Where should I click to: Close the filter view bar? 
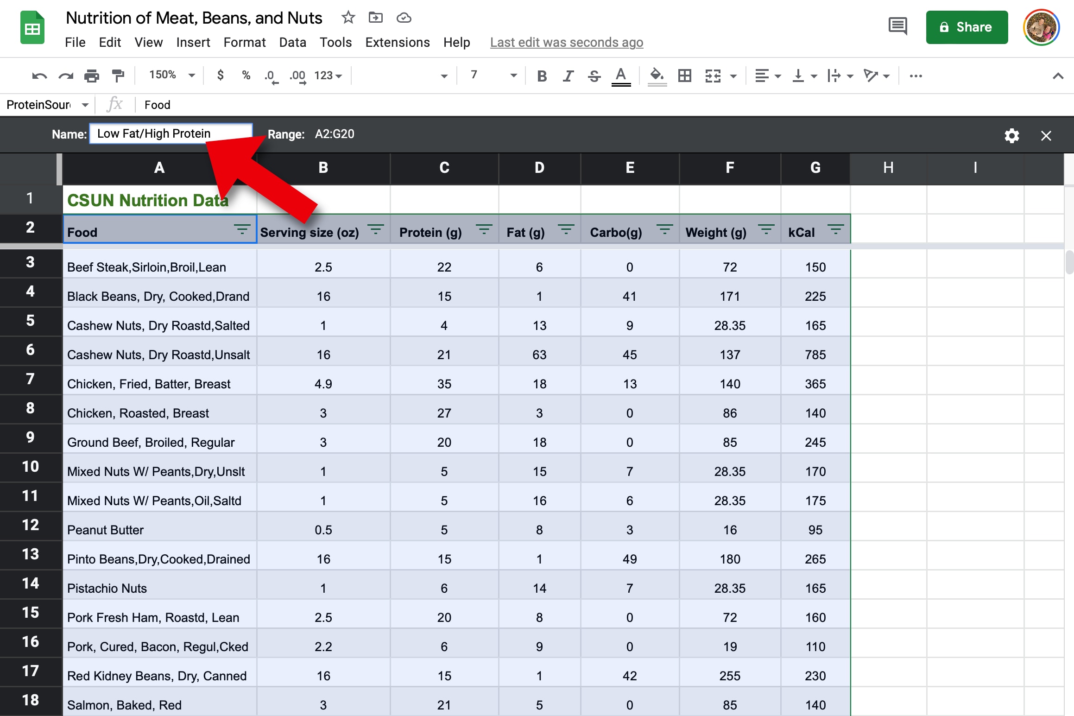tap(1046, 136)
